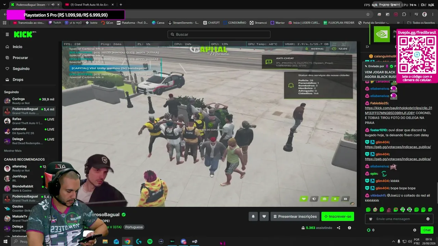Toggle stream notifications with the bell icon

253,216
